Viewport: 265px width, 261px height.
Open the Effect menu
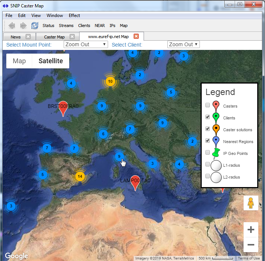pos(74,16)
